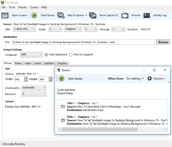The height and width of the screenshot is (147, 172).
Task: Open the Options menu in the Queue window
Action: tap(159, 78)
